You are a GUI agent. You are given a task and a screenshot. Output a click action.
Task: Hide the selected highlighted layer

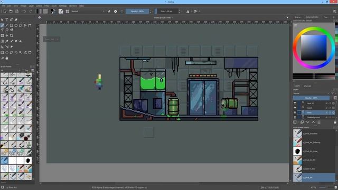(x=295, y=112)
